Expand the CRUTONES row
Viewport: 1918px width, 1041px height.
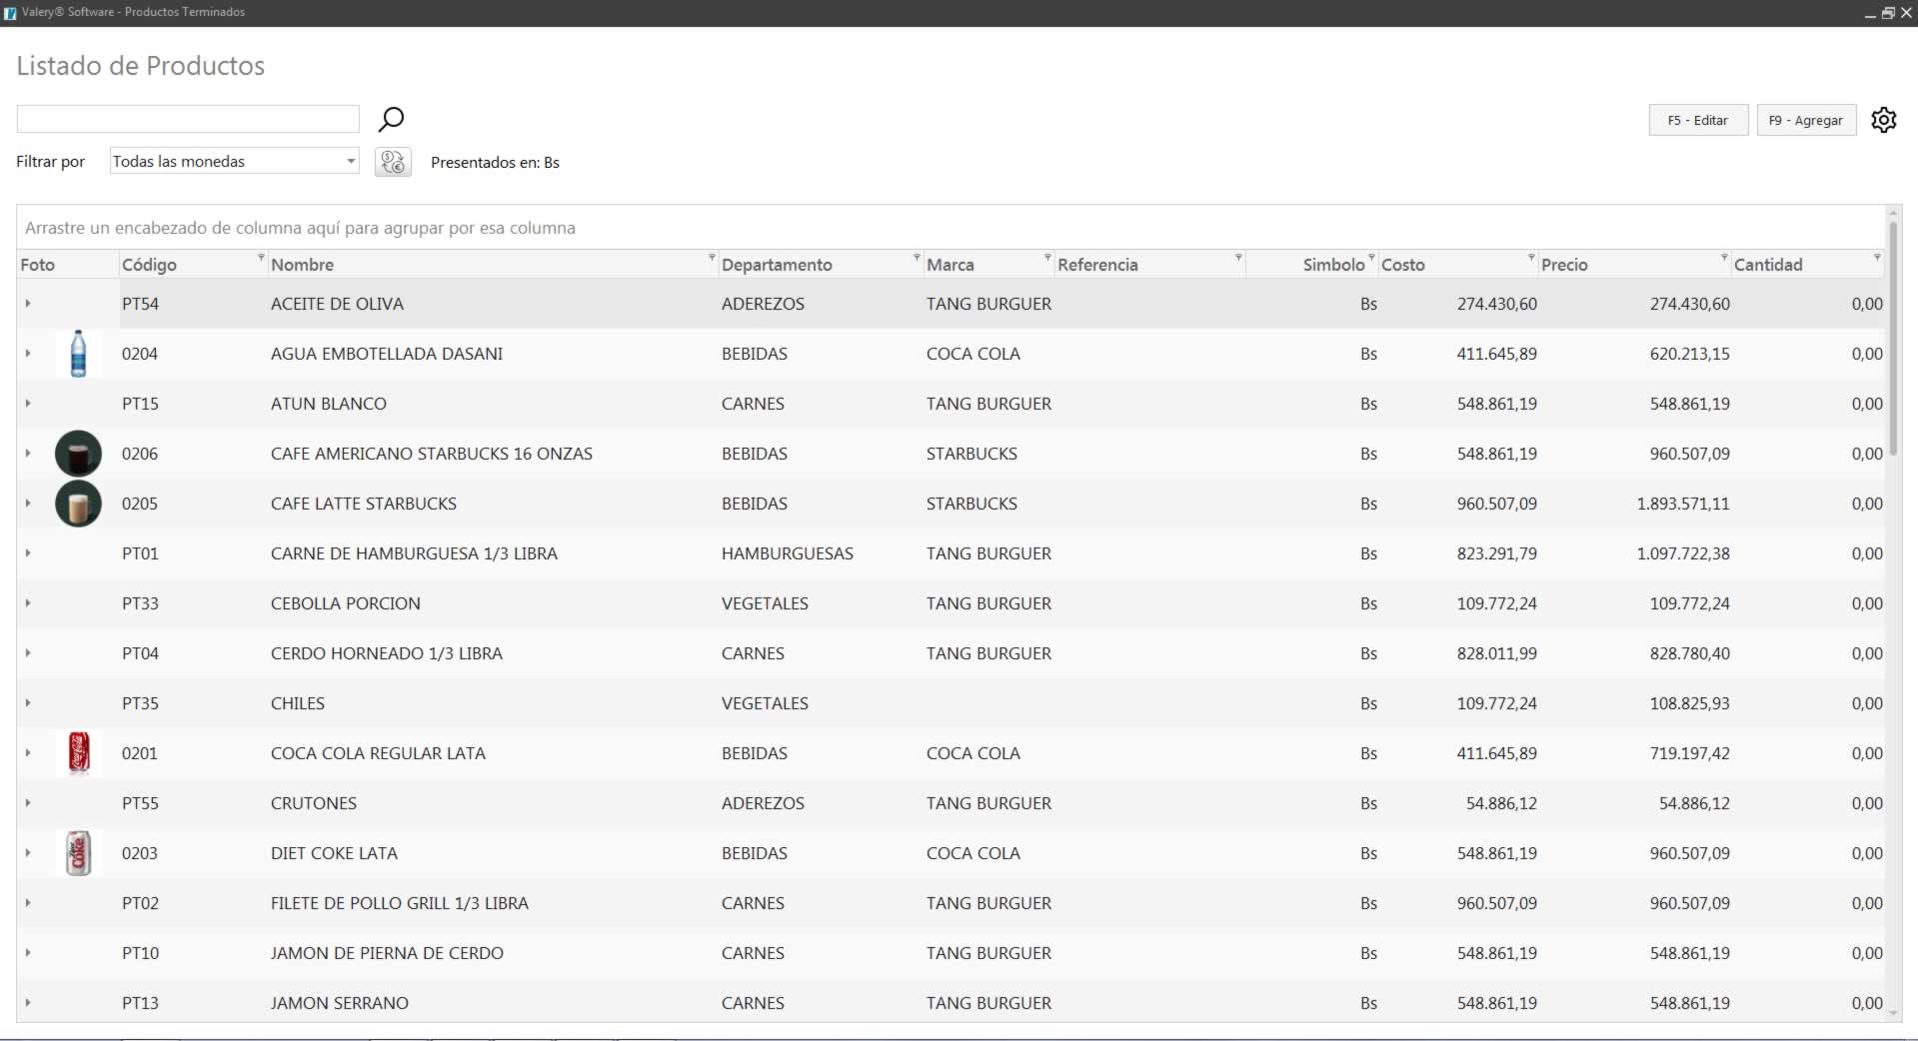28,803
